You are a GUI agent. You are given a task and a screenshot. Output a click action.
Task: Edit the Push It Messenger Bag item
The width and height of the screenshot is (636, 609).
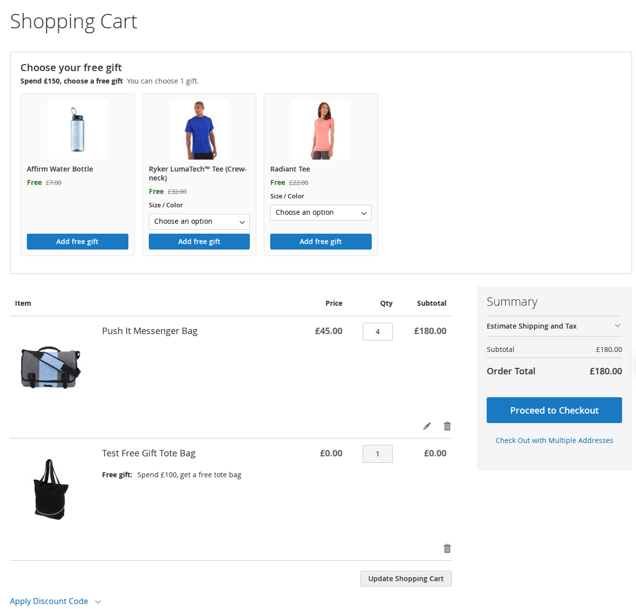[427, 426]
